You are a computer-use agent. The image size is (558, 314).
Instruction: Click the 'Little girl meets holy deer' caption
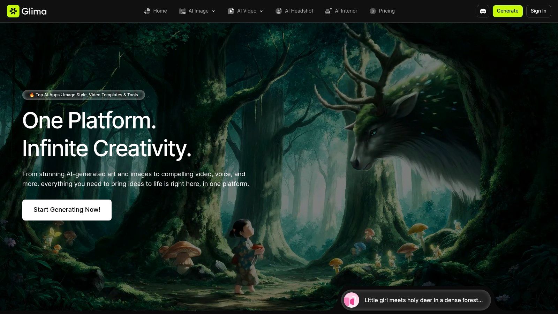(423, 300)
